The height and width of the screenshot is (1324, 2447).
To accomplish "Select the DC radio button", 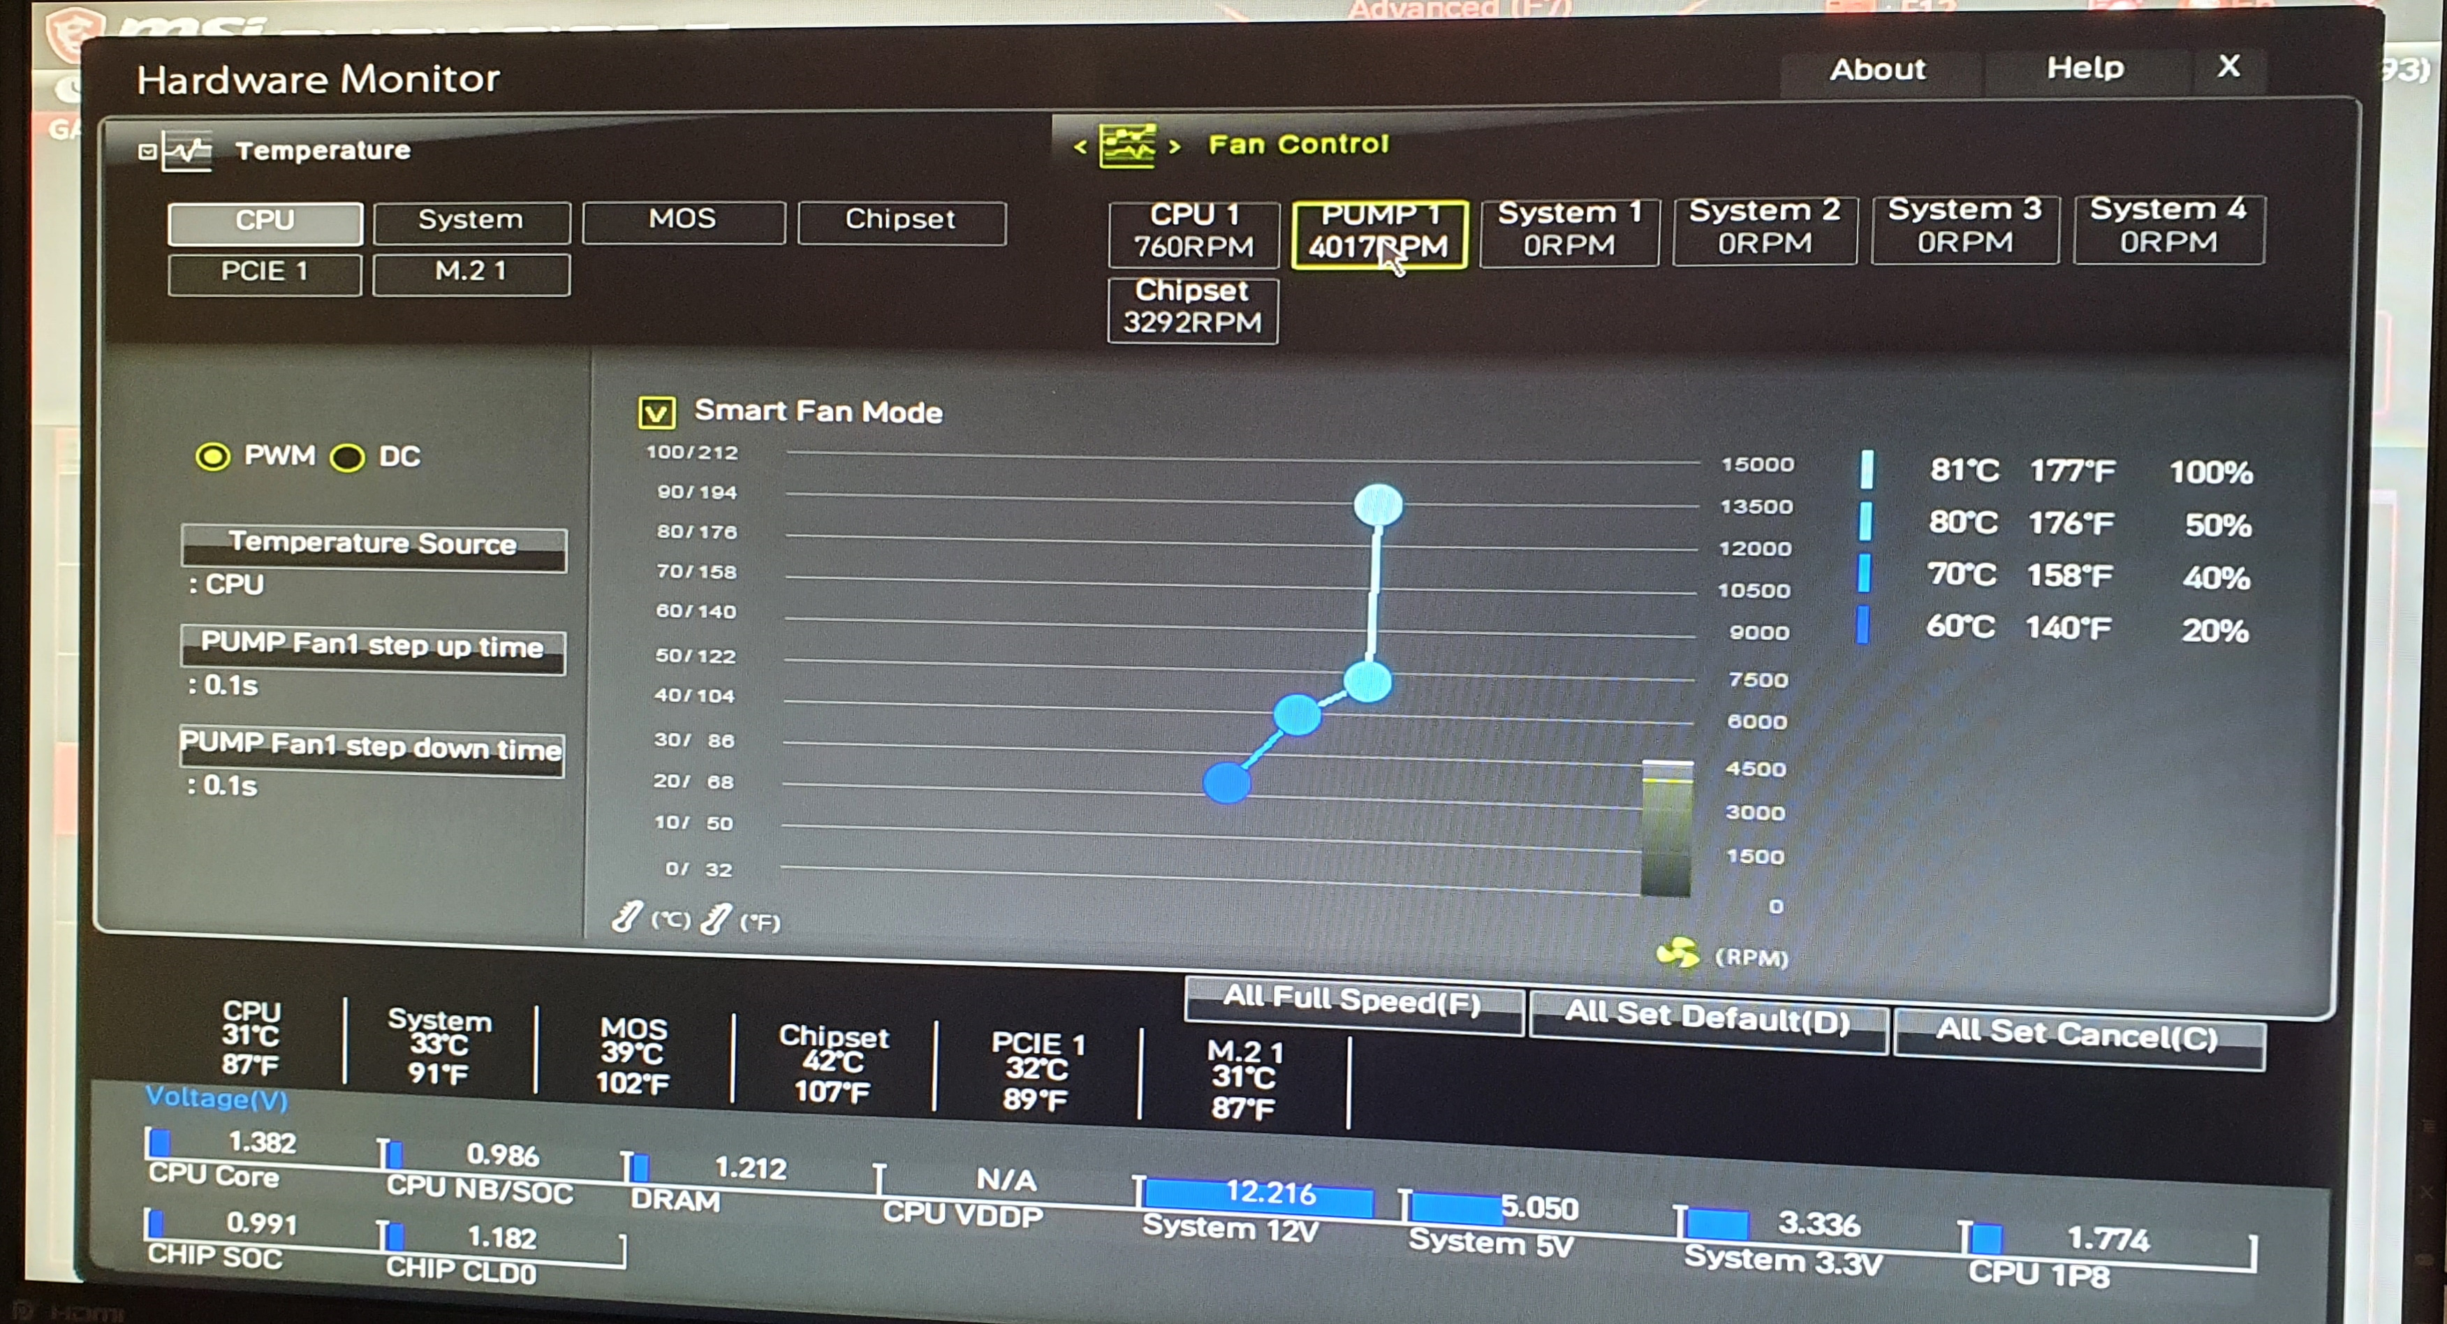I will coord(346,458).
